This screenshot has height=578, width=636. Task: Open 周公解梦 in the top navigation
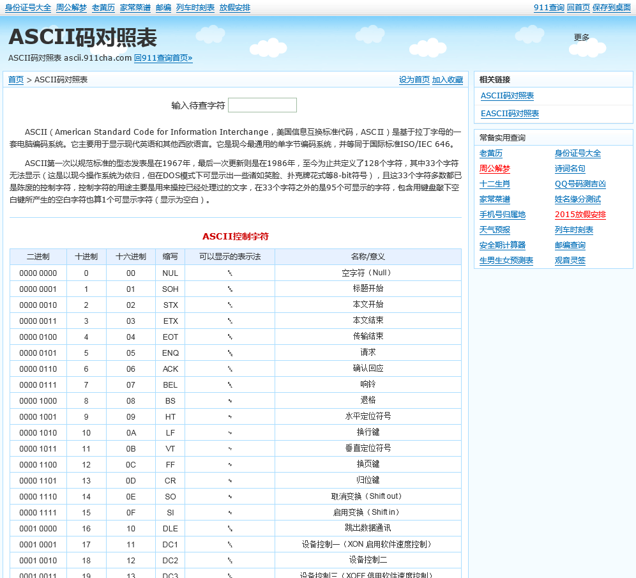click(x=71, y=8)
